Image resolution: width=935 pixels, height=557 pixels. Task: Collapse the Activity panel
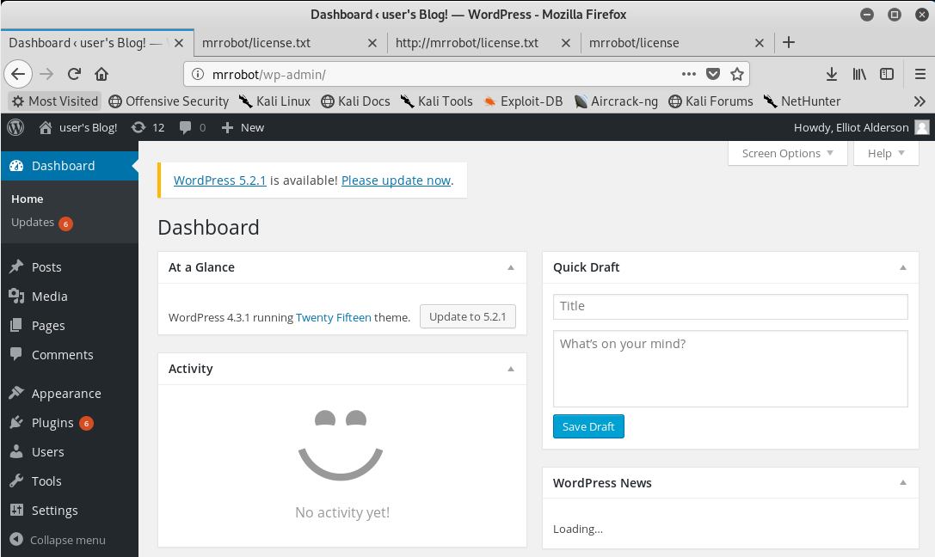tap(511, 369)
